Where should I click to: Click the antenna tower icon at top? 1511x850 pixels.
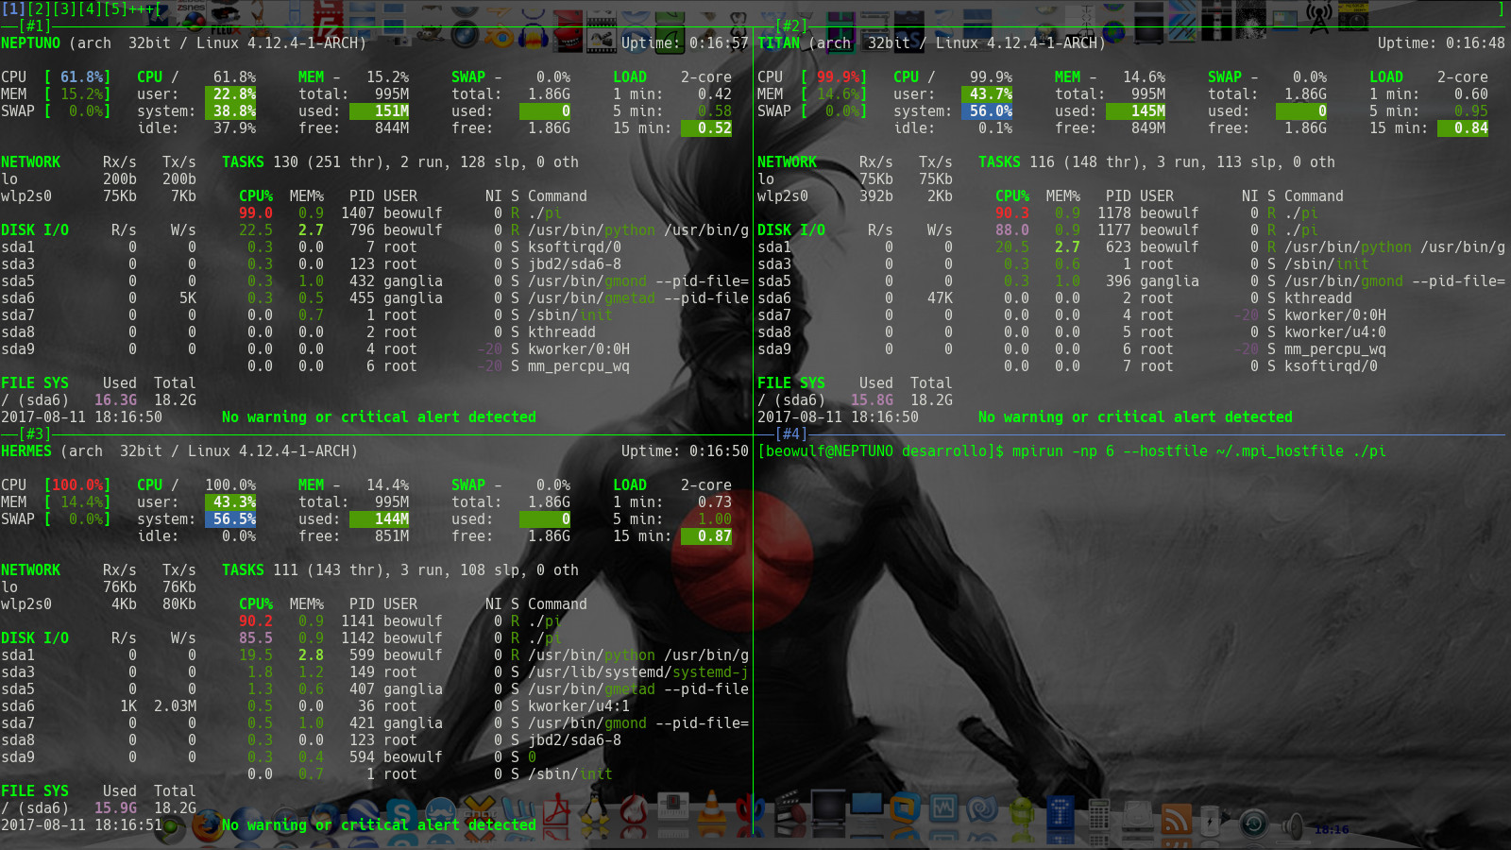pos(1319,16)
